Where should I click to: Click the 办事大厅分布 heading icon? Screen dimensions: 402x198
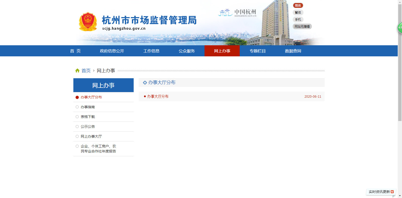coord(145,83)
